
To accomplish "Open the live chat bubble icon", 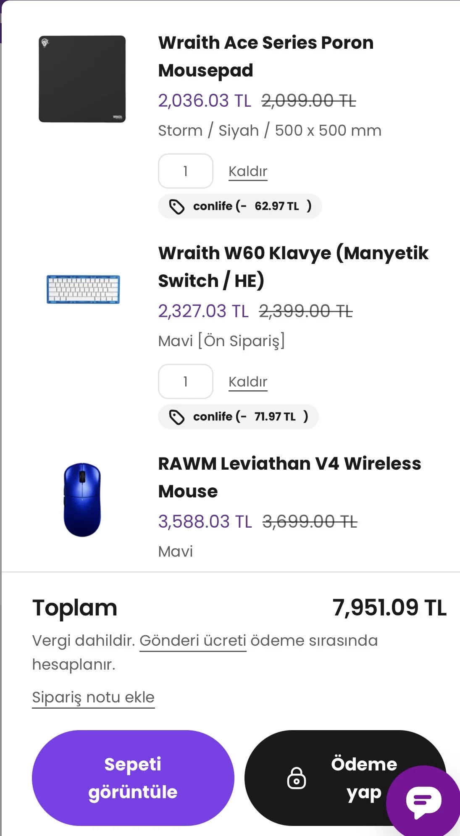I will (x=423, y=801).
